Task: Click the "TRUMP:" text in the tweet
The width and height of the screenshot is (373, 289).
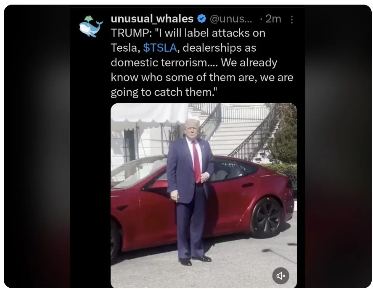Action: pyautogui.click(x=131, y=33)
